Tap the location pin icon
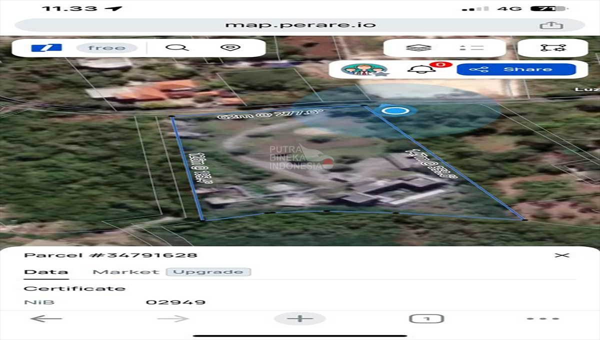The image size is (600, 340). [x=230, y=48]
